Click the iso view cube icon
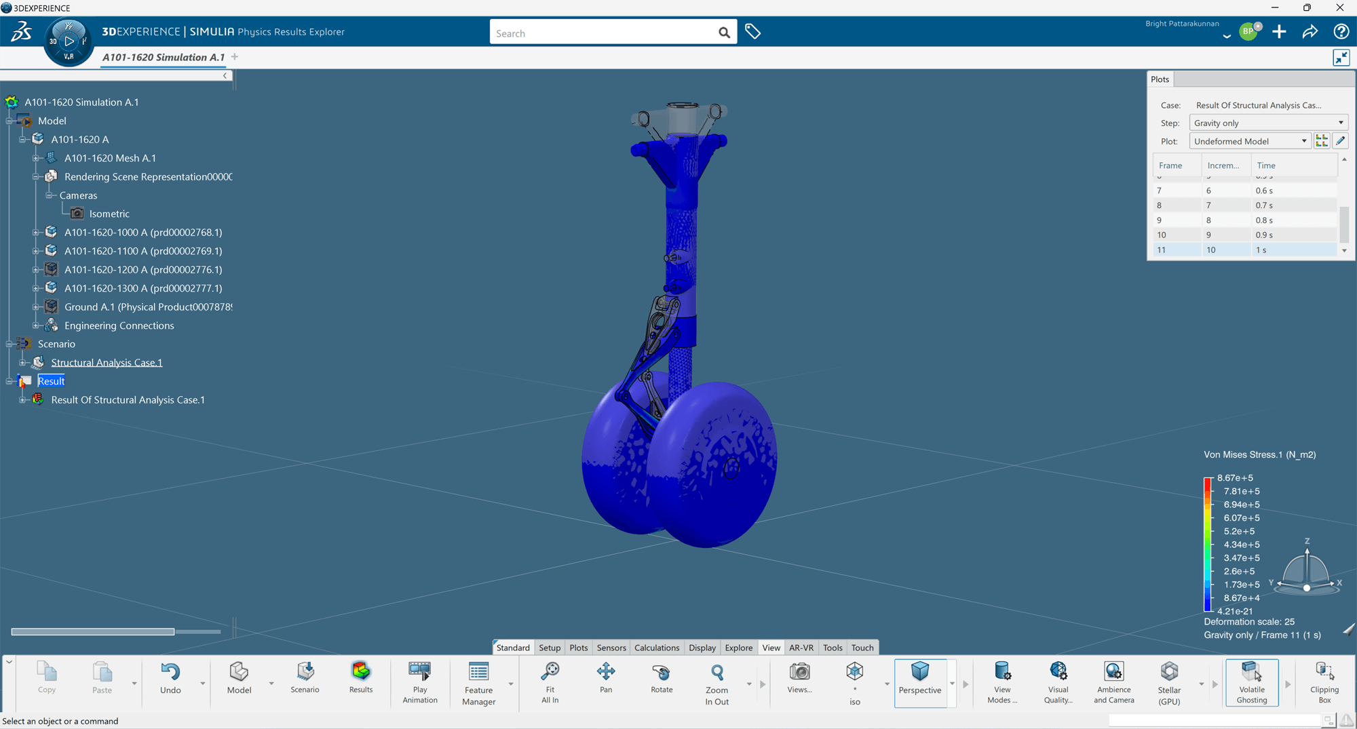 pos(855,671)
